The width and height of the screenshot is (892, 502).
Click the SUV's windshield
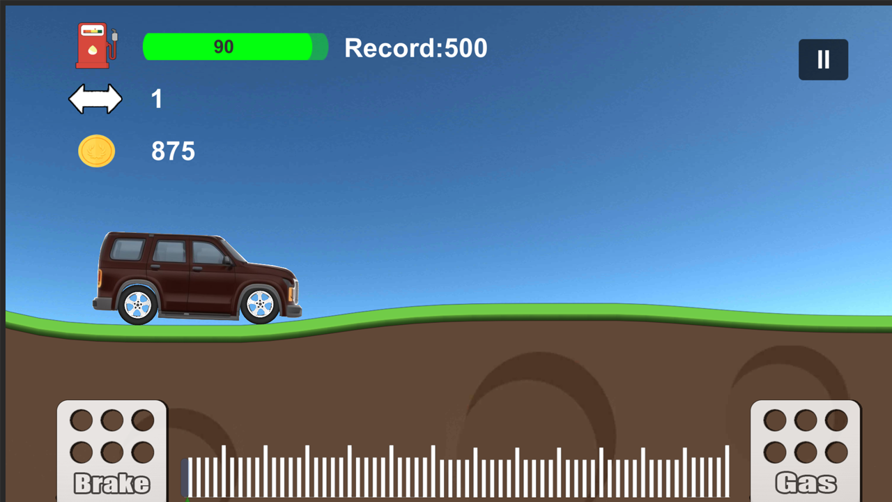click(233, 250)
